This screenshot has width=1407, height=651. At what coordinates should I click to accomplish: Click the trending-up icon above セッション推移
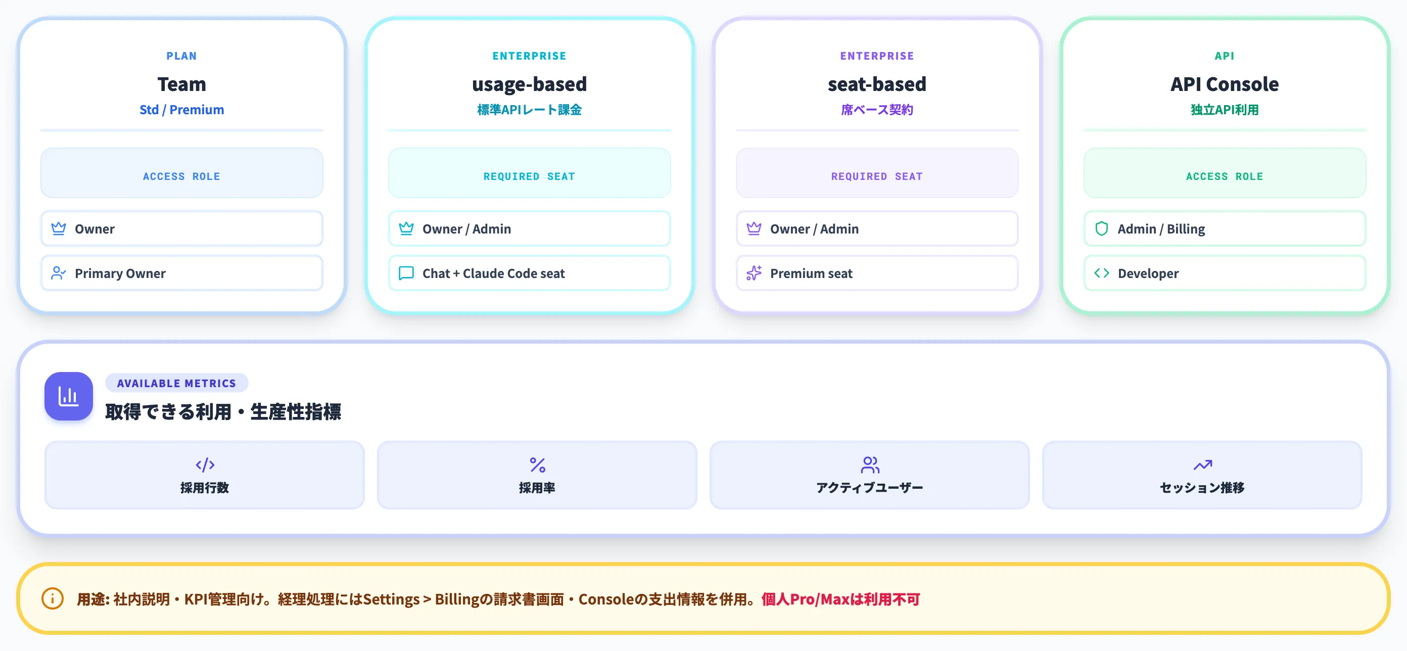pos(1202,465)
